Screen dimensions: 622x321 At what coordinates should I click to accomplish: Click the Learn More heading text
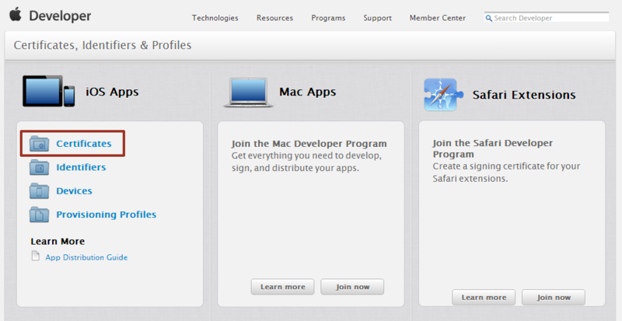[58, 241]
